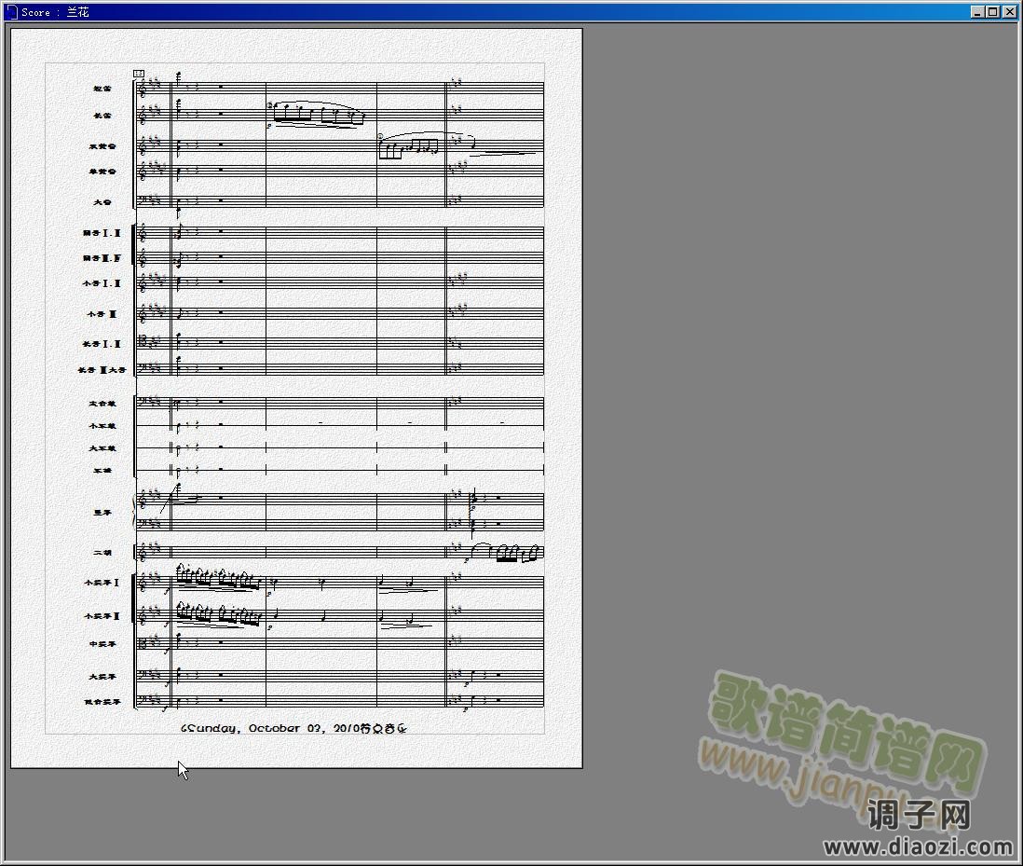Click the 二胡 staff name
Viewport: 1023px width, 866px height.
point(102,553)
